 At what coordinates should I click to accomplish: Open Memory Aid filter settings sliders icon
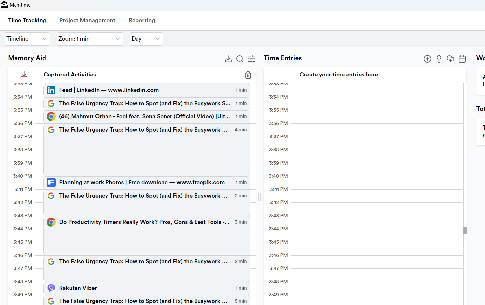[x=251, y=59]
